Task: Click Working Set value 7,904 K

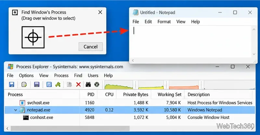Action: click(174, 103)
